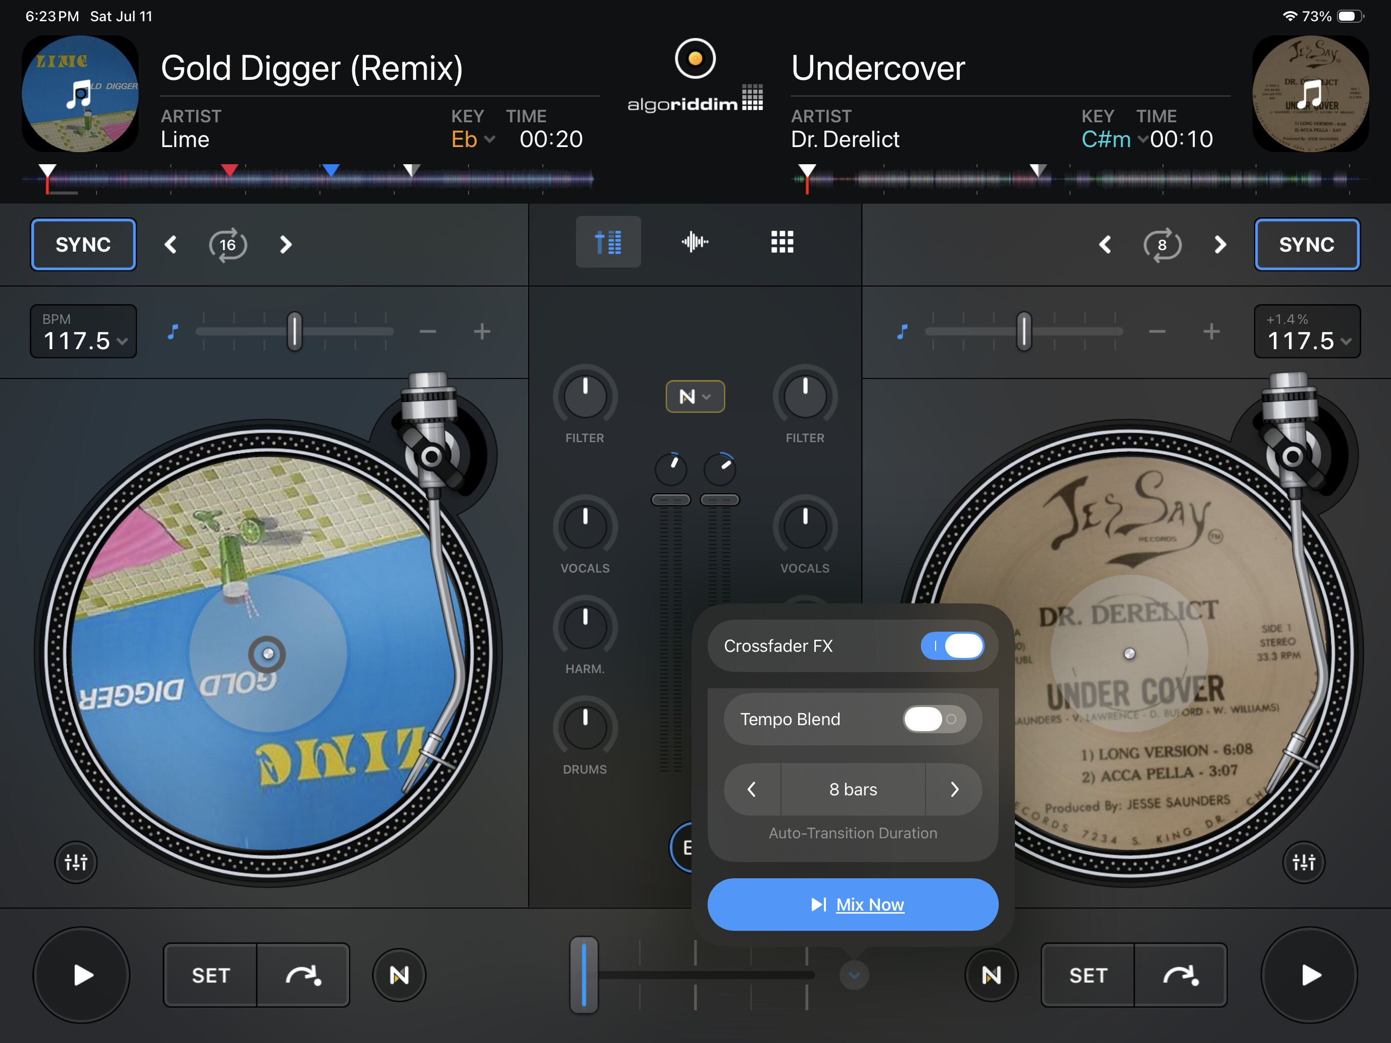
Task: Tap the left deck Neural Mix button
Action: pos(399,975)
